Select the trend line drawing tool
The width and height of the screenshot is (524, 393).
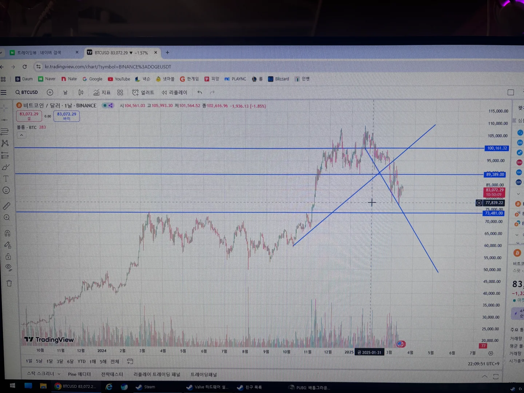coord(4,120)
